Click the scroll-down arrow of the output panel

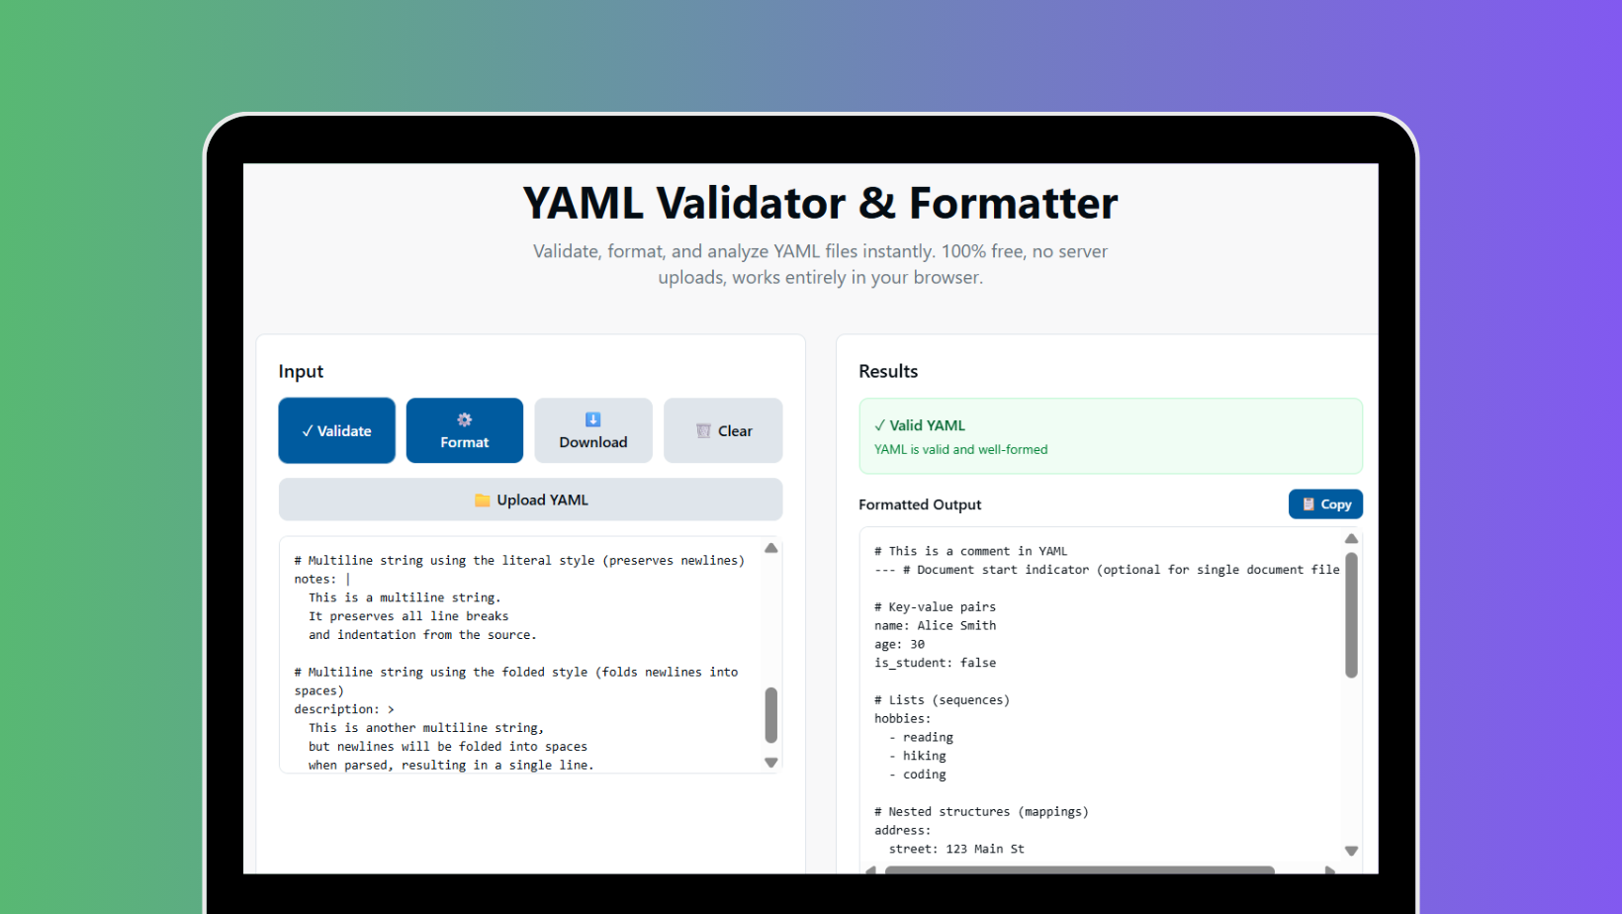click(x=1351, y=850)
